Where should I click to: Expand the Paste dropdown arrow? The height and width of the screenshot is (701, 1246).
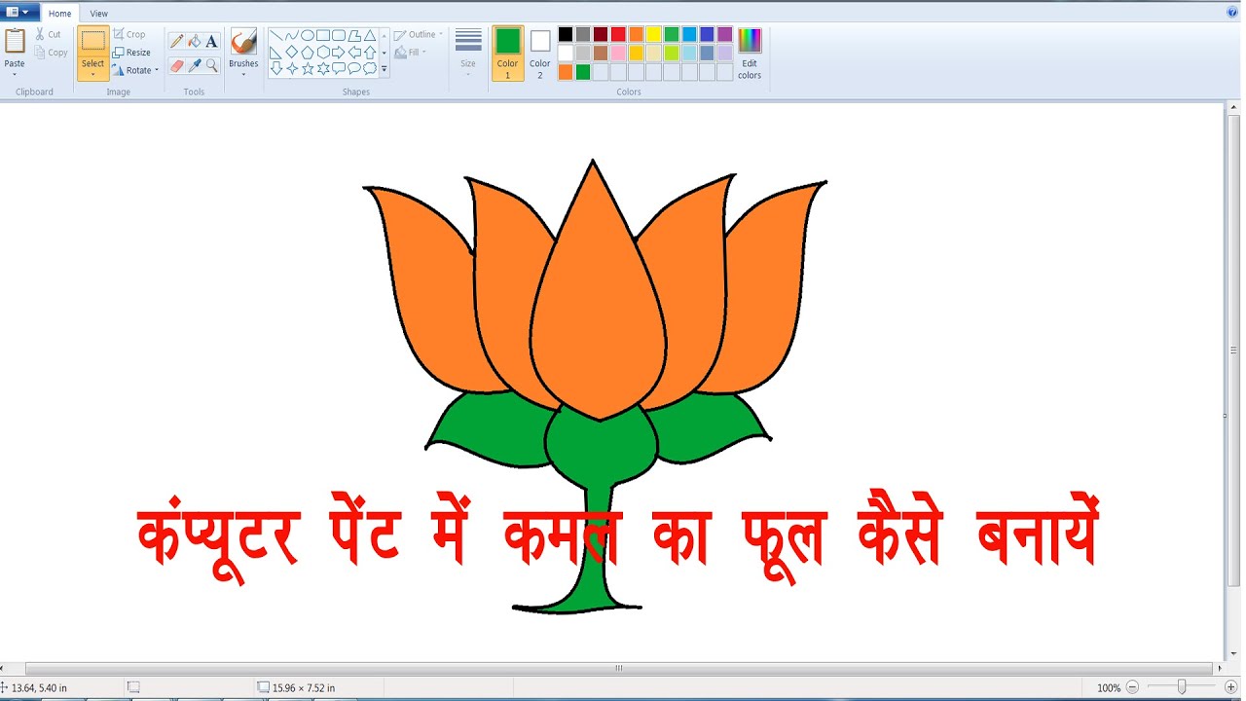tap(15, 74)
